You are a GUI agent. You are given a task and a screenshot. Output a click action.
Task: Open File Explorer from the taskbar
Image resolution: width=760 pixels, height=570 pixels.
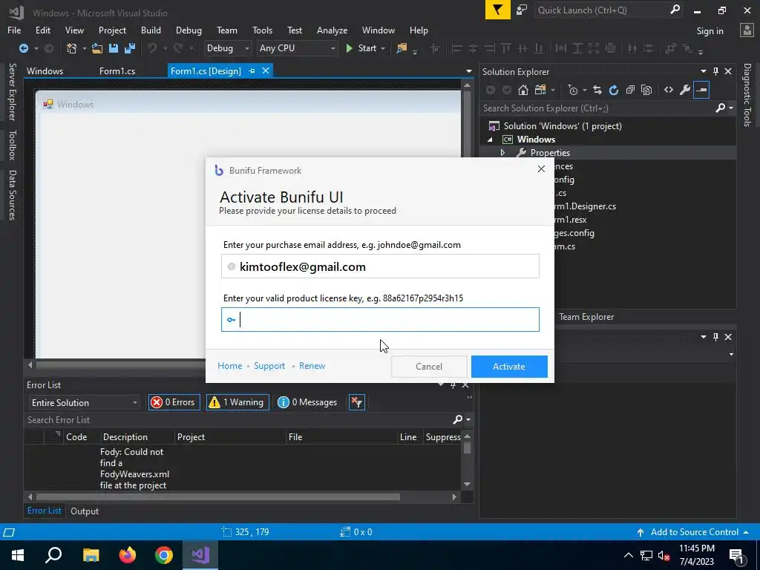coord(91,555)
